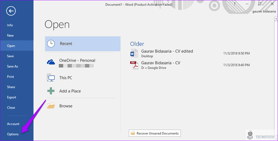This screenshot has width=278, height=141.
Task: Click the Help question mark icon
Action: pyautogui.click(x=235, y=4)
